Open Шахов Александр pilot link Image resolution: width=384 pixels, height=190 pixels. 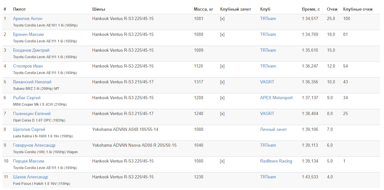[x=31, y=177]
